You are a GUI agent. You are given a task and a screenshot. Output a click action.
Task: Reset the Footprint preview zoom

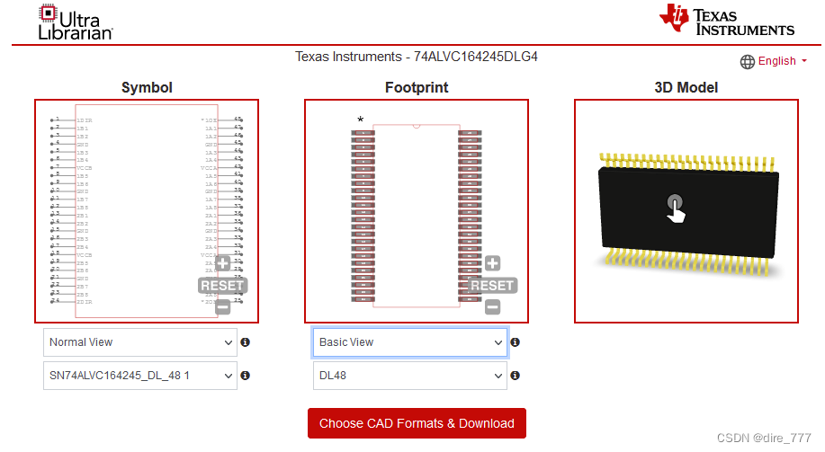click(492, 286)
